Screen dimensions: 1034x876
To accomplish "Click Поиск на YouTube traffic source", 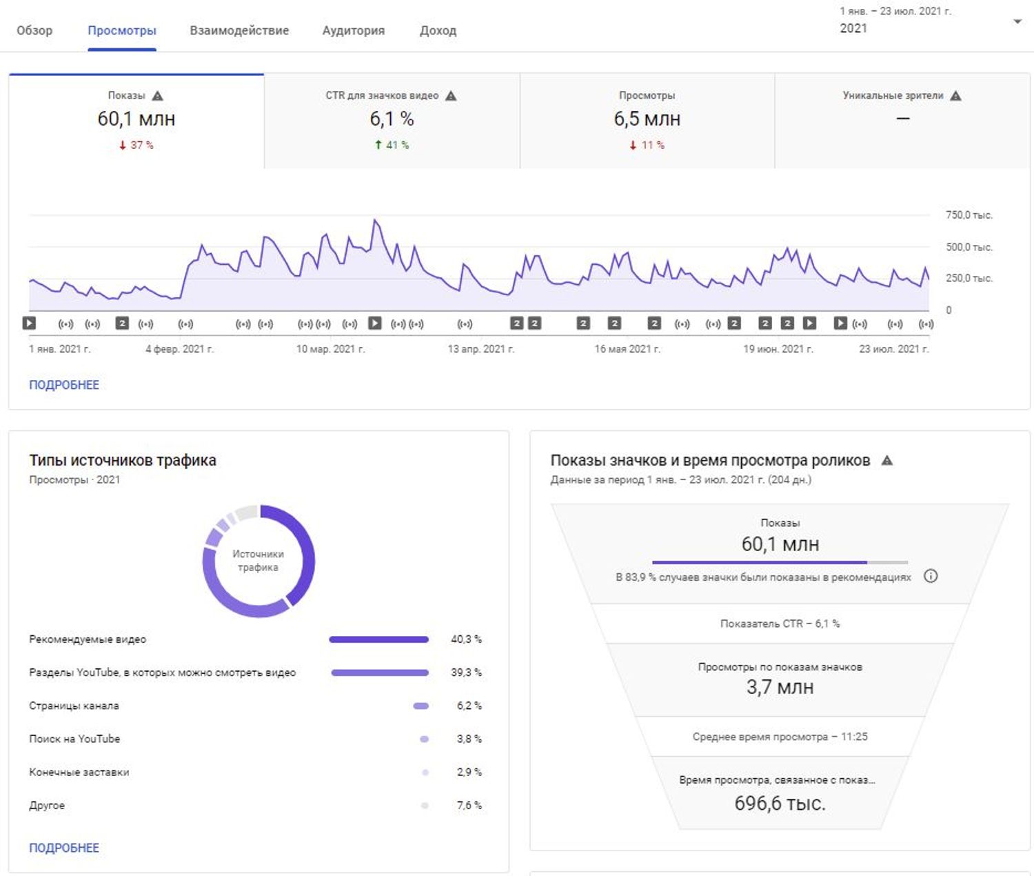I will [x=256, y=739].
